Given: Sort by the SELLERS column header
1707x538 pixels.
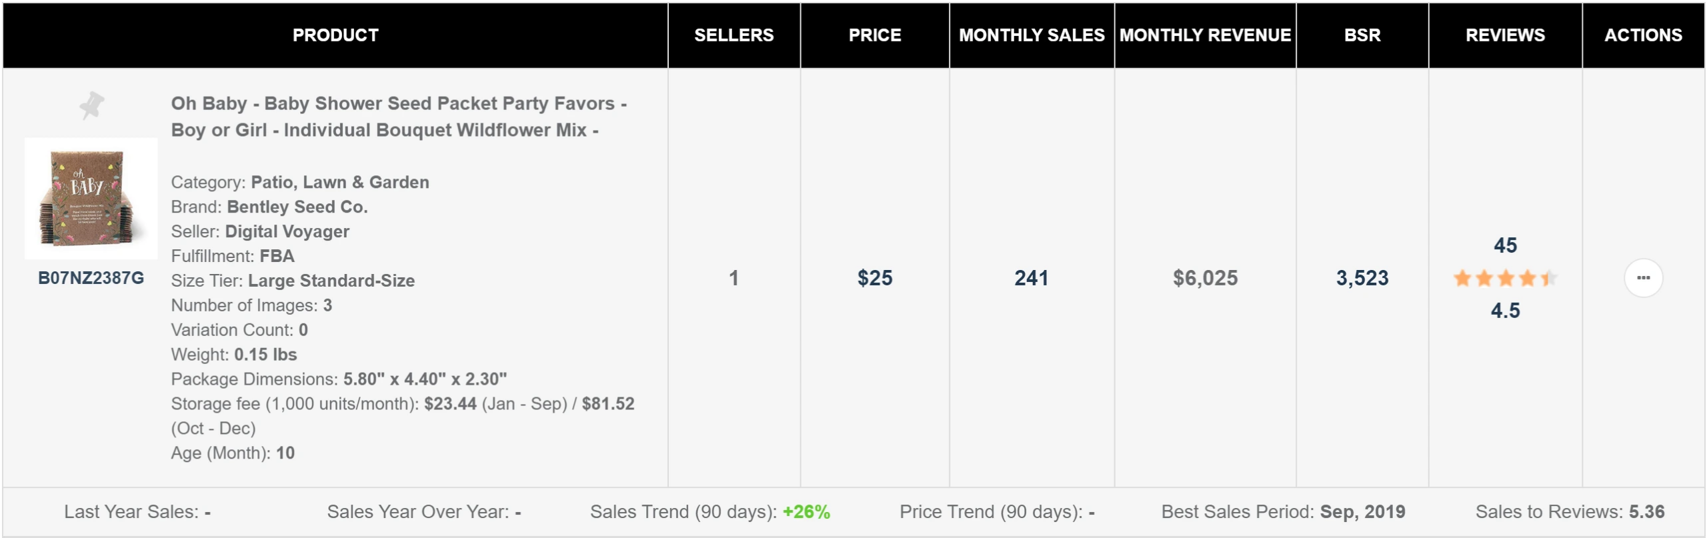Looking at the screenshot, I should [733, 35].
